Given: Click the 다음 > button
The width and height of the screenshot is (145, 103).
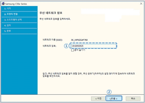Looking at the screenshot, I should (x=114, y=99).
